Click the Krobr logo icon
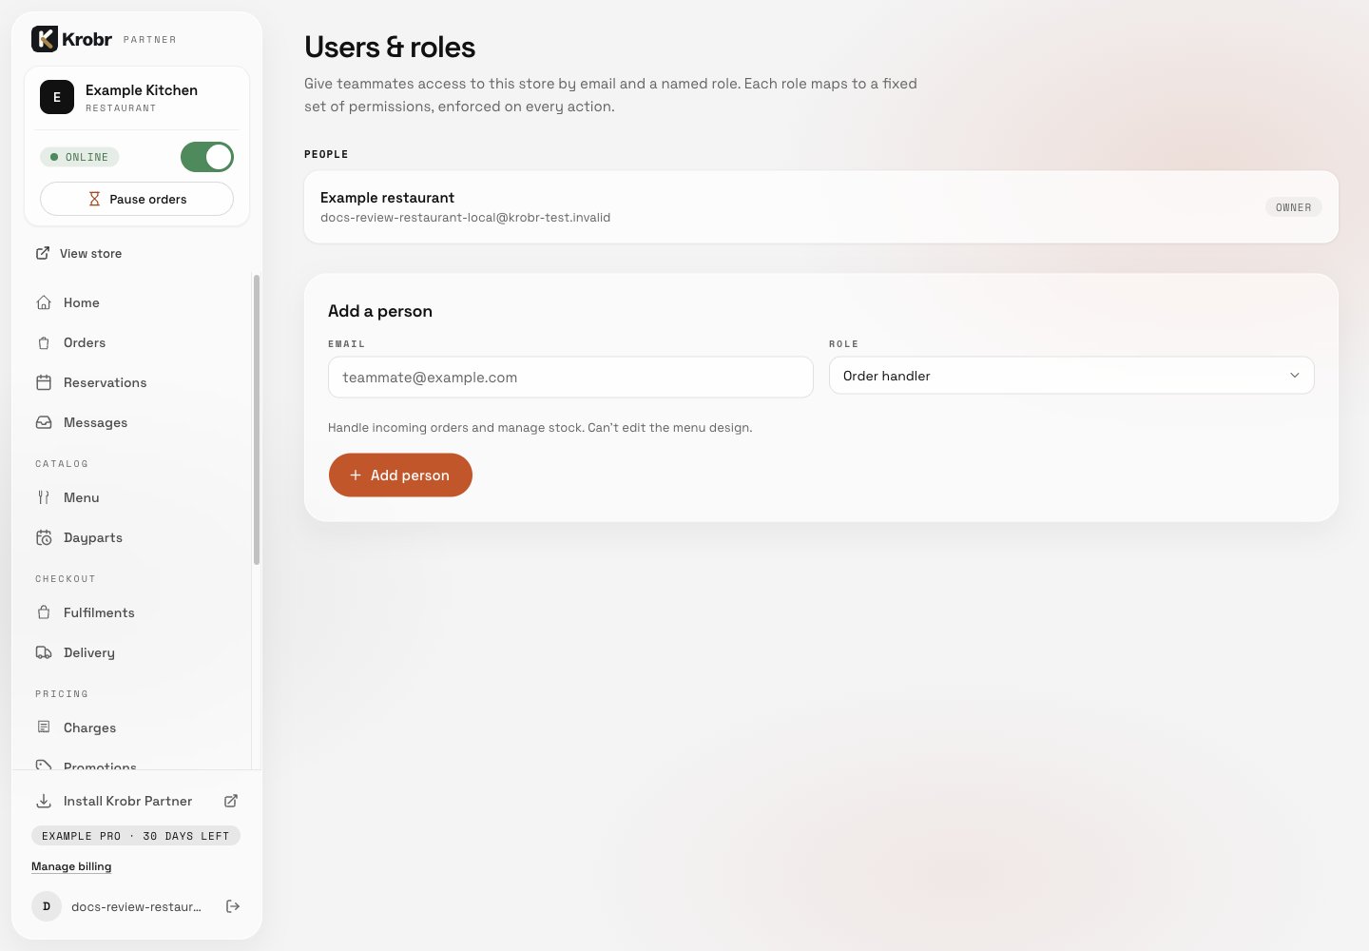This screenshot has height=951, width=1369. [45, 39]
